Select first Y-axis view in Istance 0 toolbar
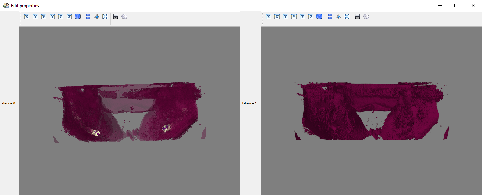This screenshot has width=482, height=195. (x=44, y=16)
